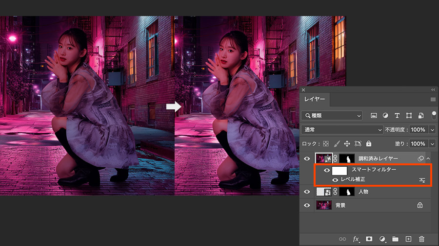Lock image pixels brush icon
Image resolution: width=439 pixels, height=246 pixels.
click(x=337, y=143)
